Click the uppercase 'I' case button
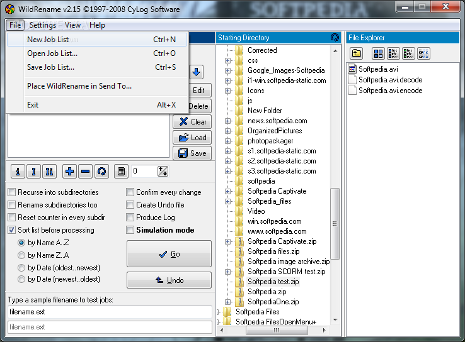The width and height of the screenshot is (465, 342). 33,171
